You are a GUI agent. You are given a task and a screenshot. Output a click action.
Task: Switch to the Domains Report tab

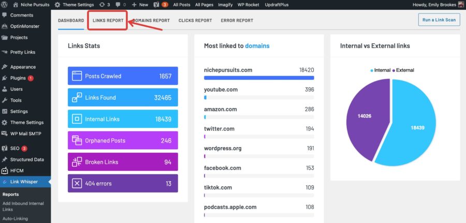pos(151,21)
